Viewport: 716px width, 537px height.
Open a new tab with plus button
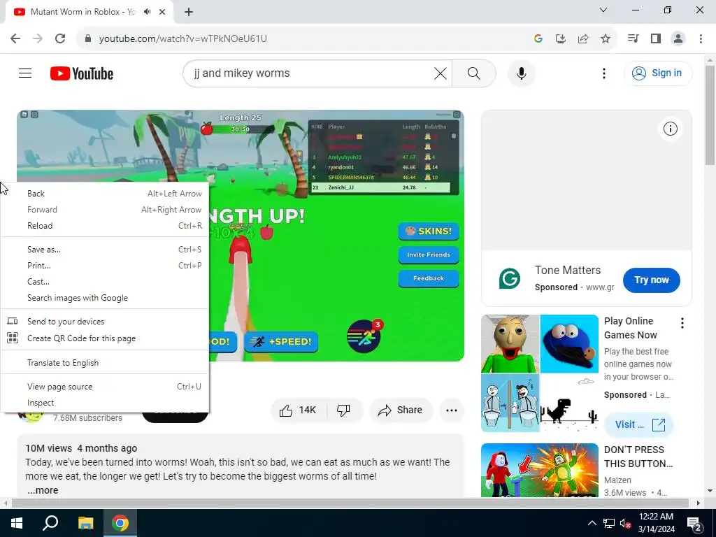pos(189,12)
